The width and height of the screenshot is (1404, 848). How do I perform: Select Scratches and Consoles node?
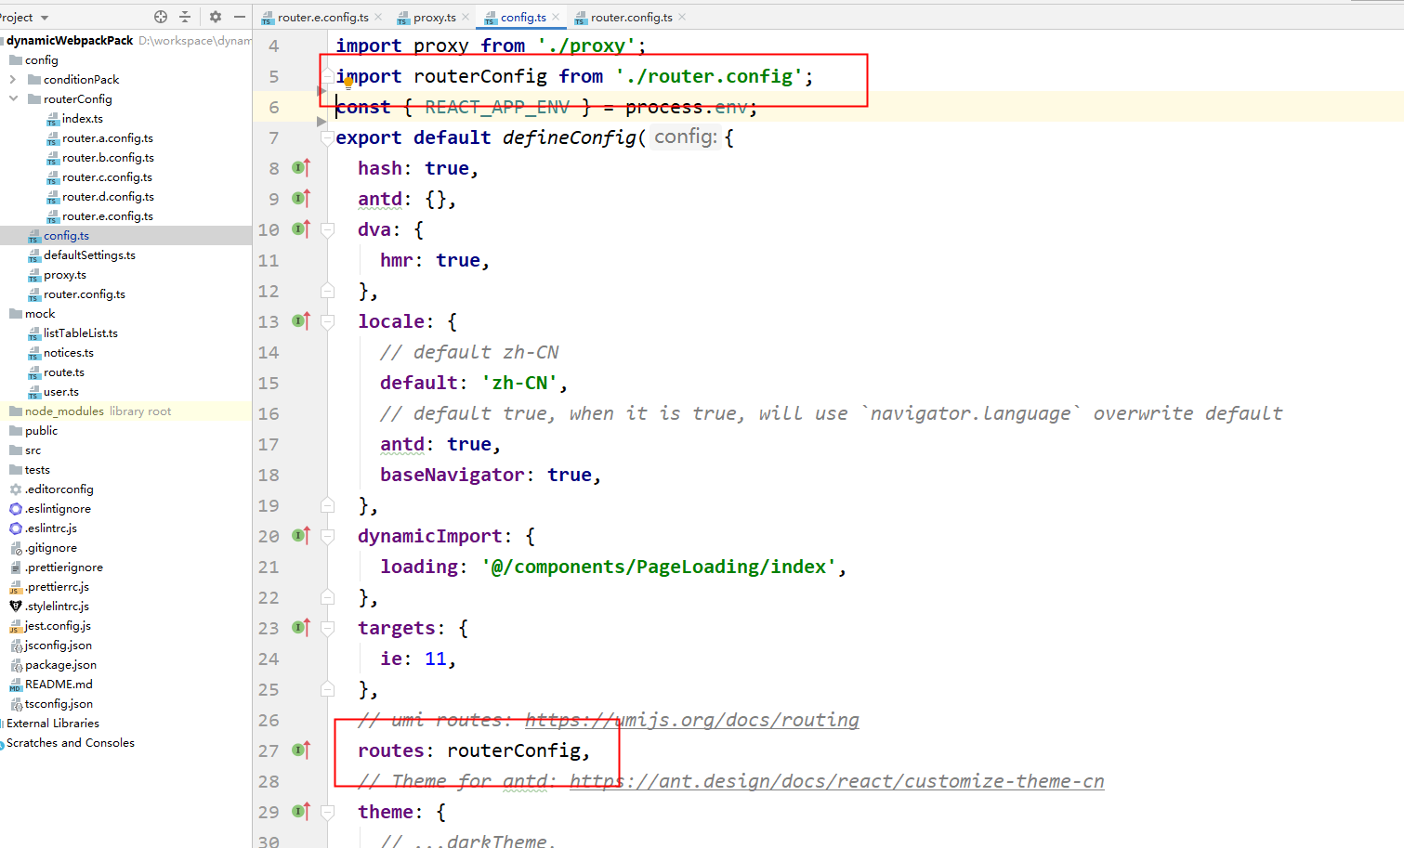(x=70, y=743)
